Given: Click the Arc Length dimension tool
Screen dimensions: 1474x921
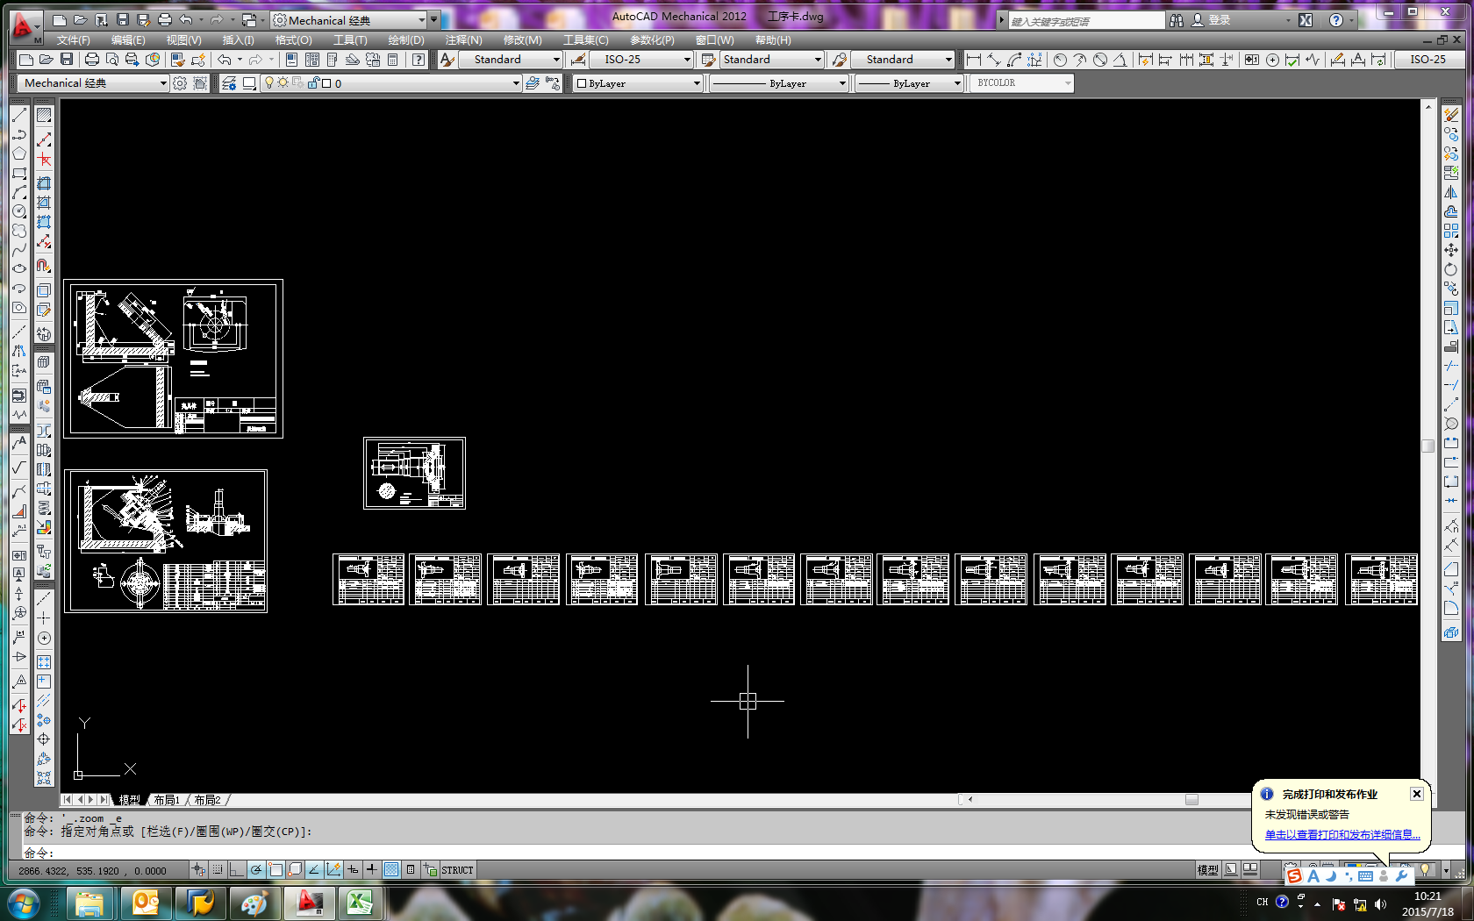Looking at the screenshot, I should point(1014,60).
